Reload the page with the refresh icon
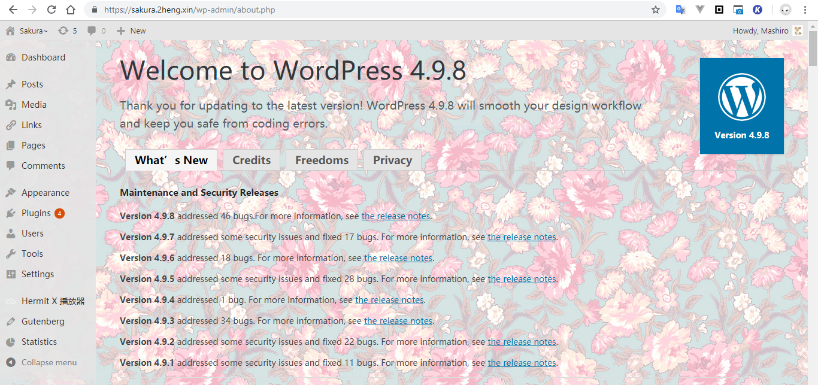Screen dimensions: 818x385 tap(51, 10)
